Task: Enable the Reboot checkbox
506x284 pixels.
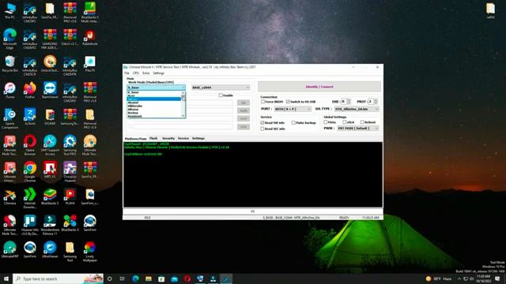Action: [x=362, y=122]
